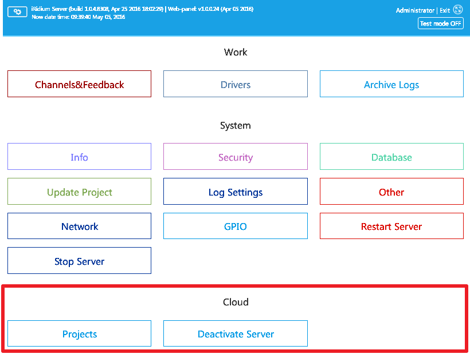Image resolution: width=470 pixels, height=354 pixels.
Task: View the Archive Logs
Action: [391, 83]
